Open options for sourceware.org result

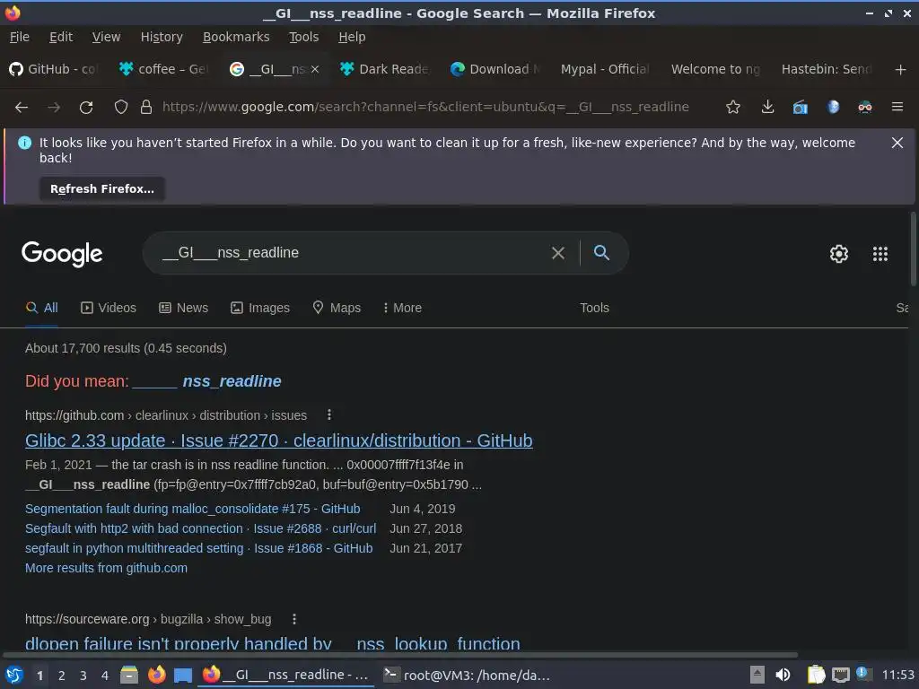tap(294, 619)
